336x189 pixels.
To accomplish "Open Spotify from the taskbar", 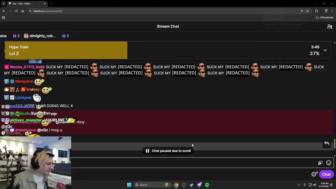I will 207,185.
